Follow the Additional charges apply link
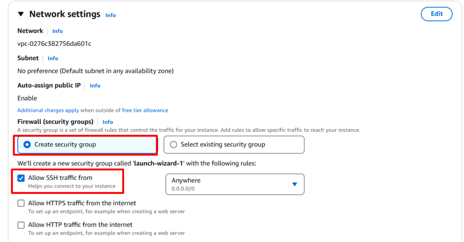The width and height of the screenshot is (464, 242). click(x=48, y=110)
